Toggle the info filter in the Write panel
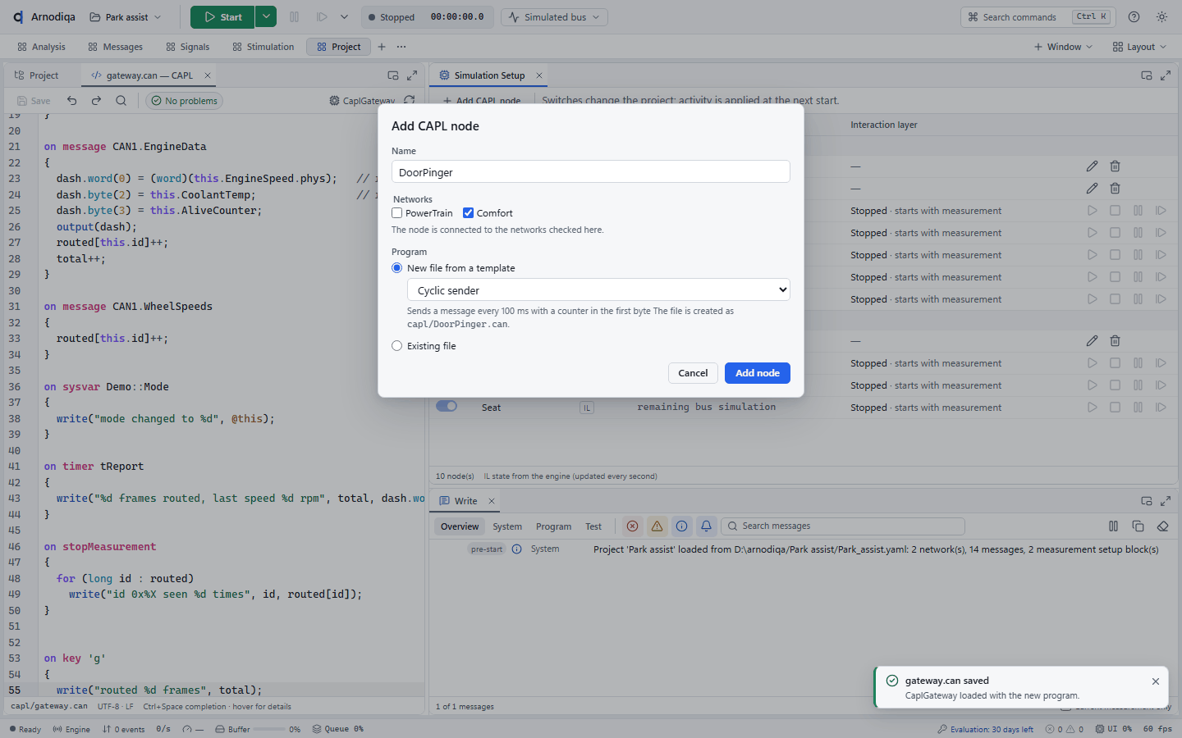The width and height of the screenshot is (1182, 738). [x=681, y=526]
